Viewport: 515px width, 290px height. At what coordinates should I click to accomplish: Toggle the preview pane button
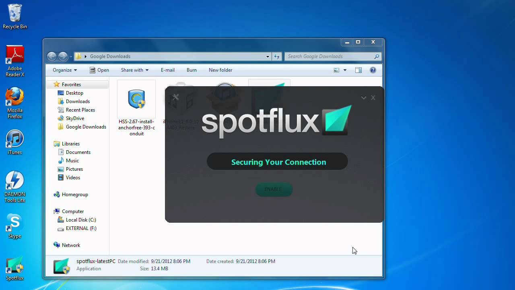[358, 70]
